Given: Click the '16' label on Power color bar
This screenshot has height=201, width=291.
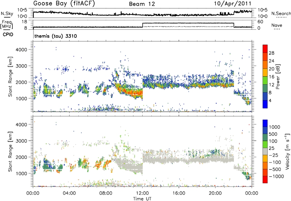Looking at the screenshot, I should coord(271,77).
